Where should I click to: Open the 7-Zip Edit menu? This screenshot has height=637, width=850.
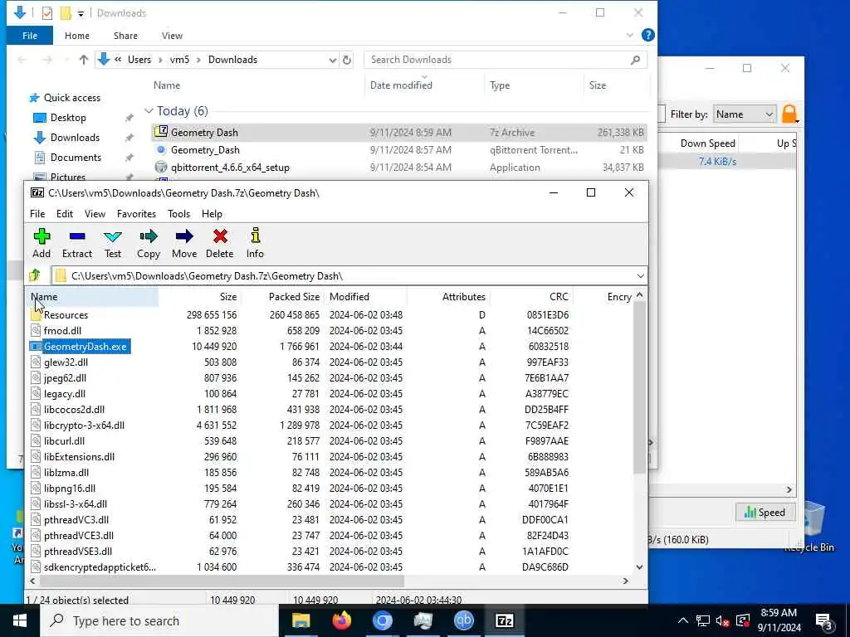point(65,214)
